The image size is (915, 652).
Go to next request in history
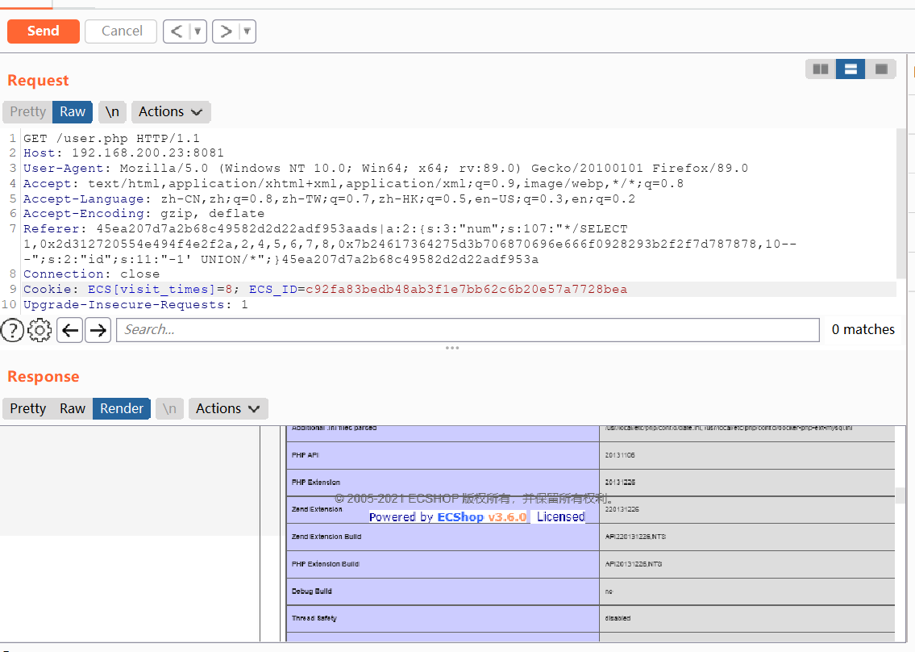point(226,31)
